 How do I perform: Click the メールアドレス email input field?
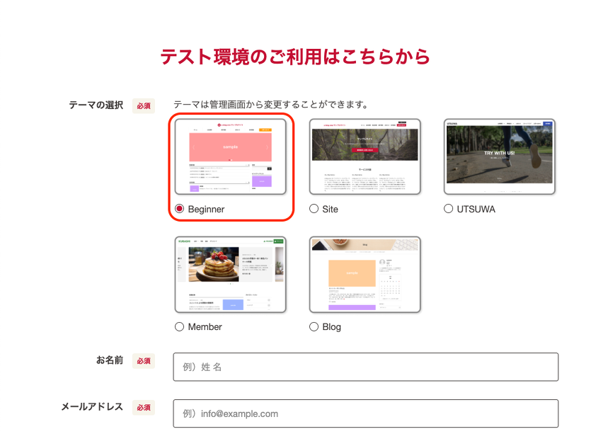tap(365, 413)
